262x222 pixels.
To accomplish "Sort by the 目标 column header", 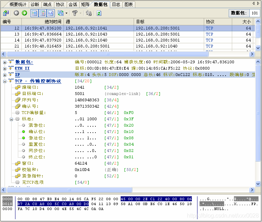I will point(169,21).
